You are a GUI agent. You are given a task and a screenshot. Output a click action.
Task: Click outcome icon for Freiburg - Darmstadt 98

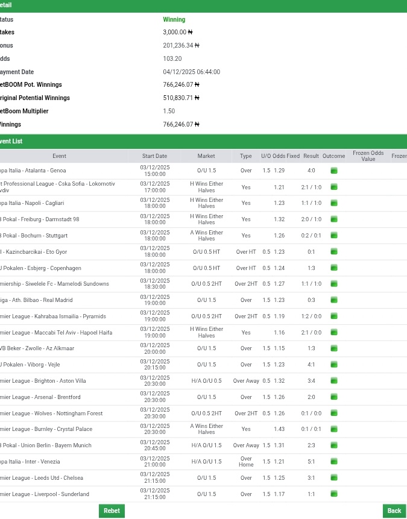(334, 219)
